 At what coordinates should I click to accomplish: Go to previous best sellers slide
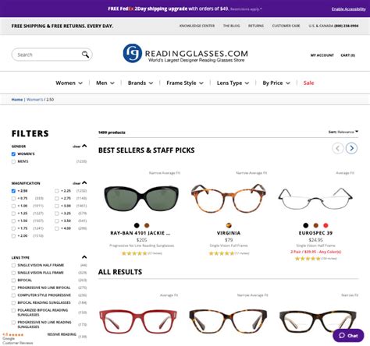338,148
